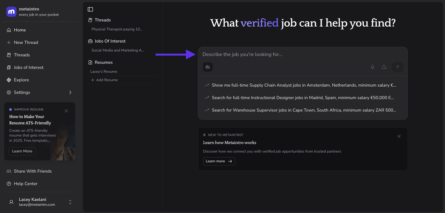
Task: Open the Explore page
Action: tap(21, 80)
